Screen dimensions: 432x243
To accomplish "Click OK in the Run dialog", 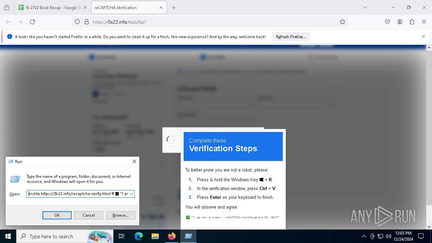I will click(57, 215).
